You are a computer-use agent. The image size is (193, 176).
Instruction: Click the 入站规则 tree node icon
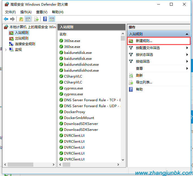point(11,33)
